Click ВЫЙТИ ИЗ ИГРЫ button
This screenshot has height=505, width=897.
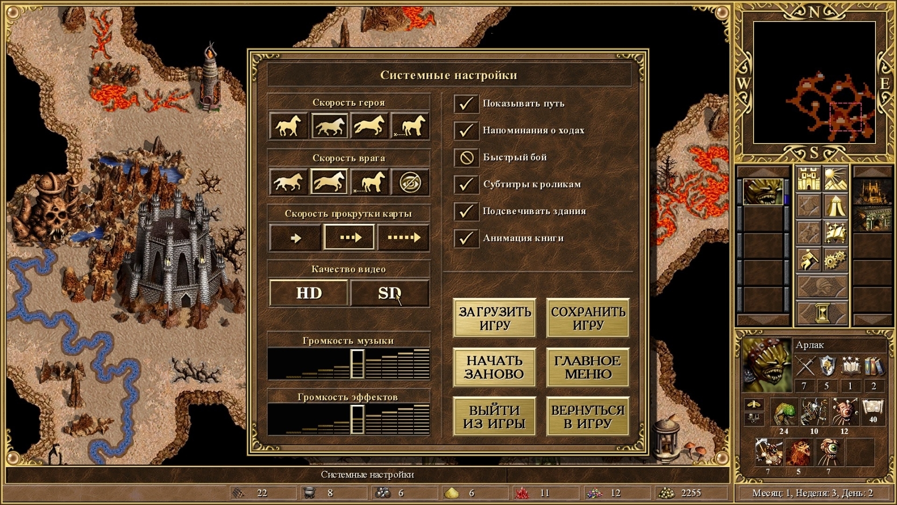[x=495, y=417]
